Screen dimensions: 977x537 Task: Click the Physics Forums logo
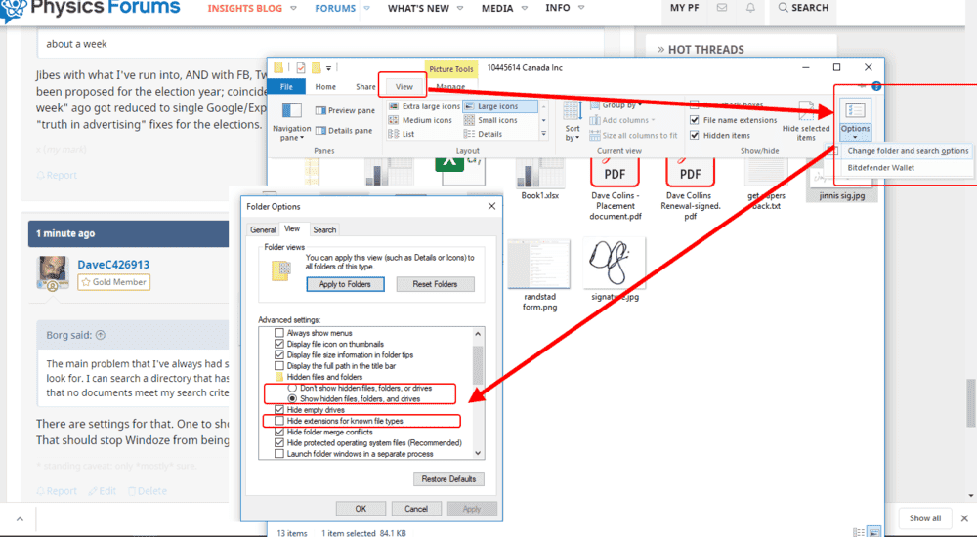click(x=90, y=9)
